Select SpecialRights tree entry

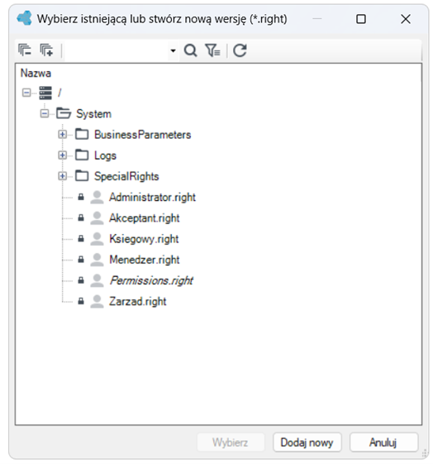[x=126, y=177]
